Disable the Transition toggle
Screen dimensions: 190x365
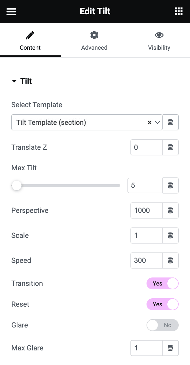pos(162,283)
